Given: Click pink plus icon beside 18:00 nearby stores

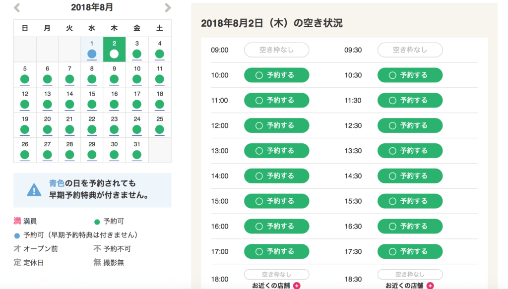Looking at the screenshot, I should 297,286.
